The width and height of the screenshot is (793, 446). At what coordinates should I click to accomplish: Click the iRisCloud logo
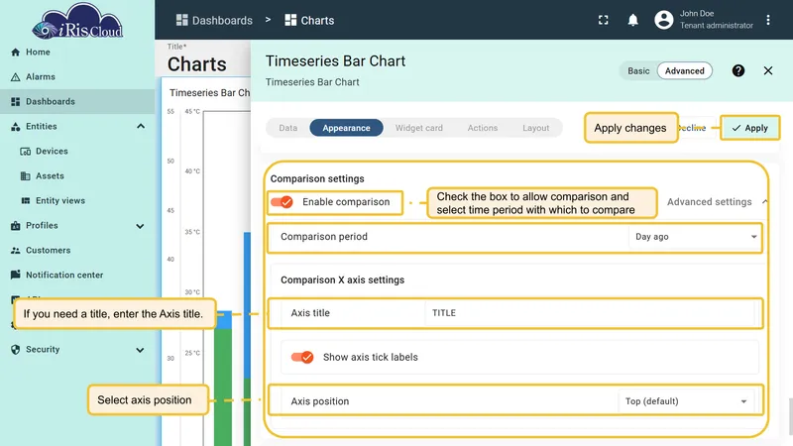[77, 22]
